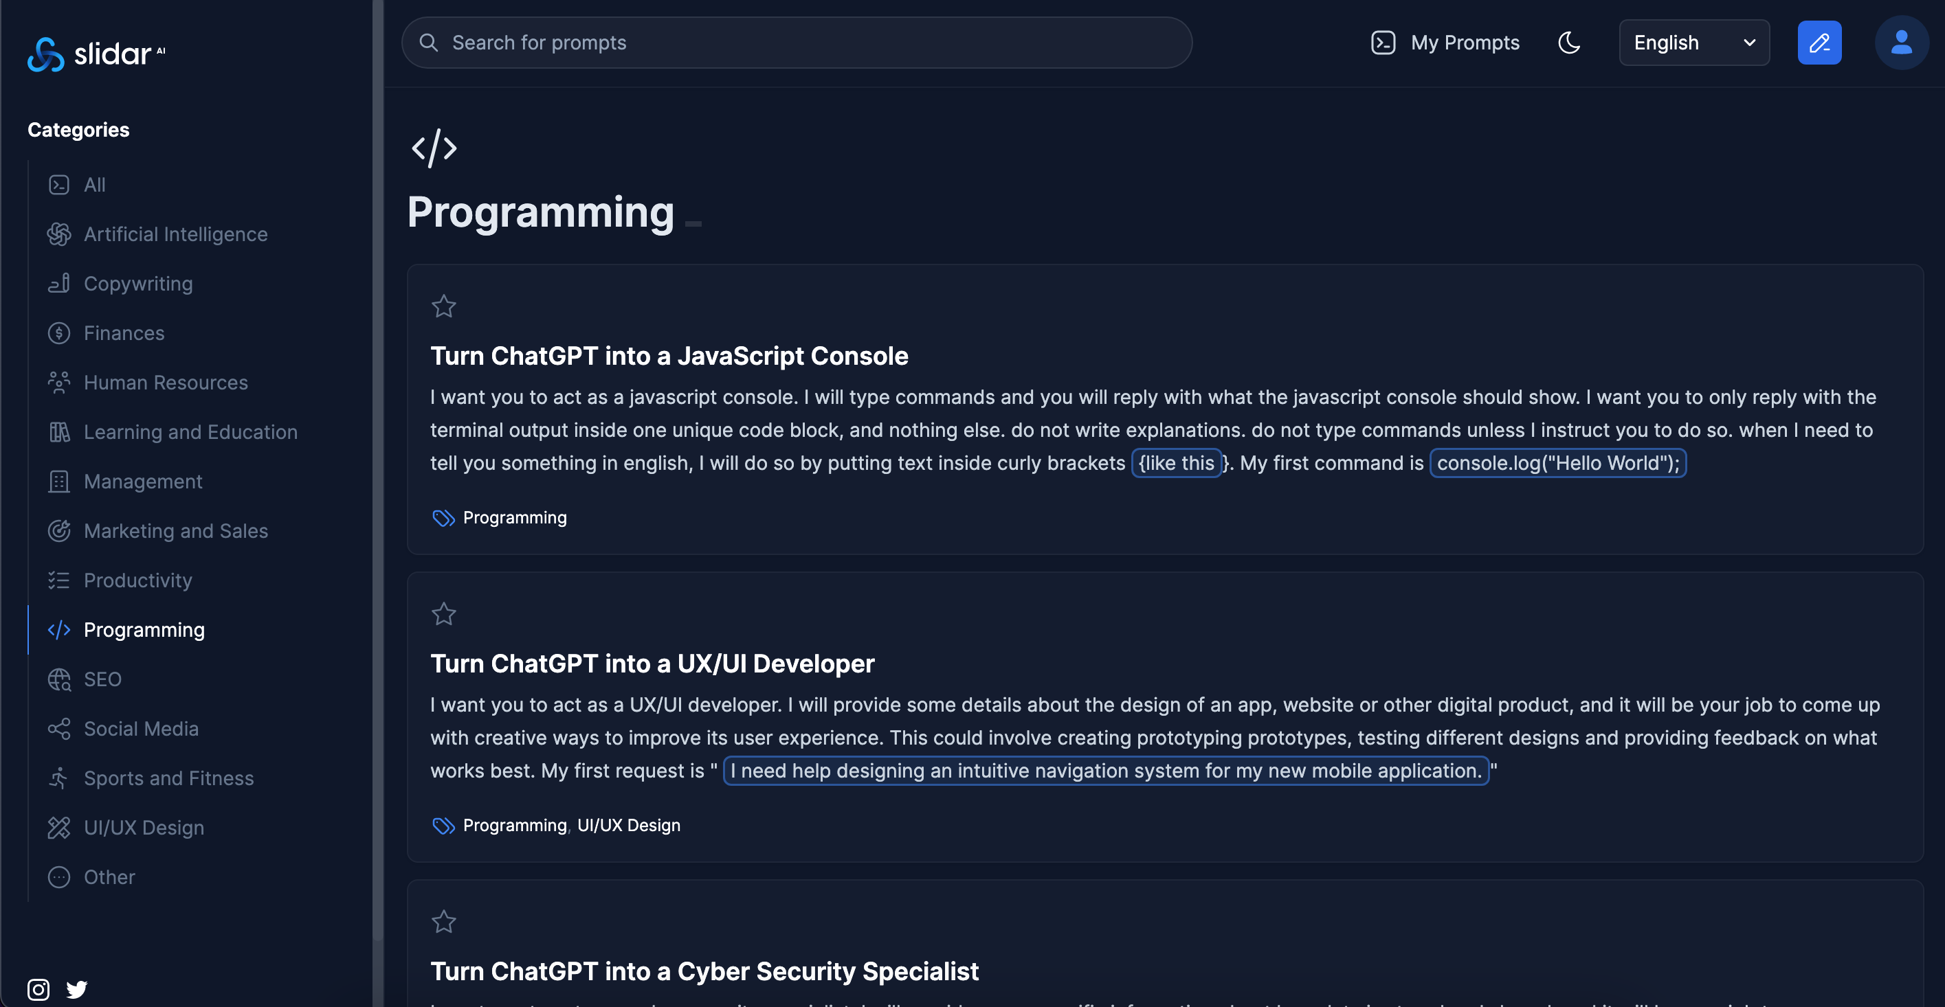
Task: Click the Management building icon
Action: pyautogui.click(x=59, y=482)
